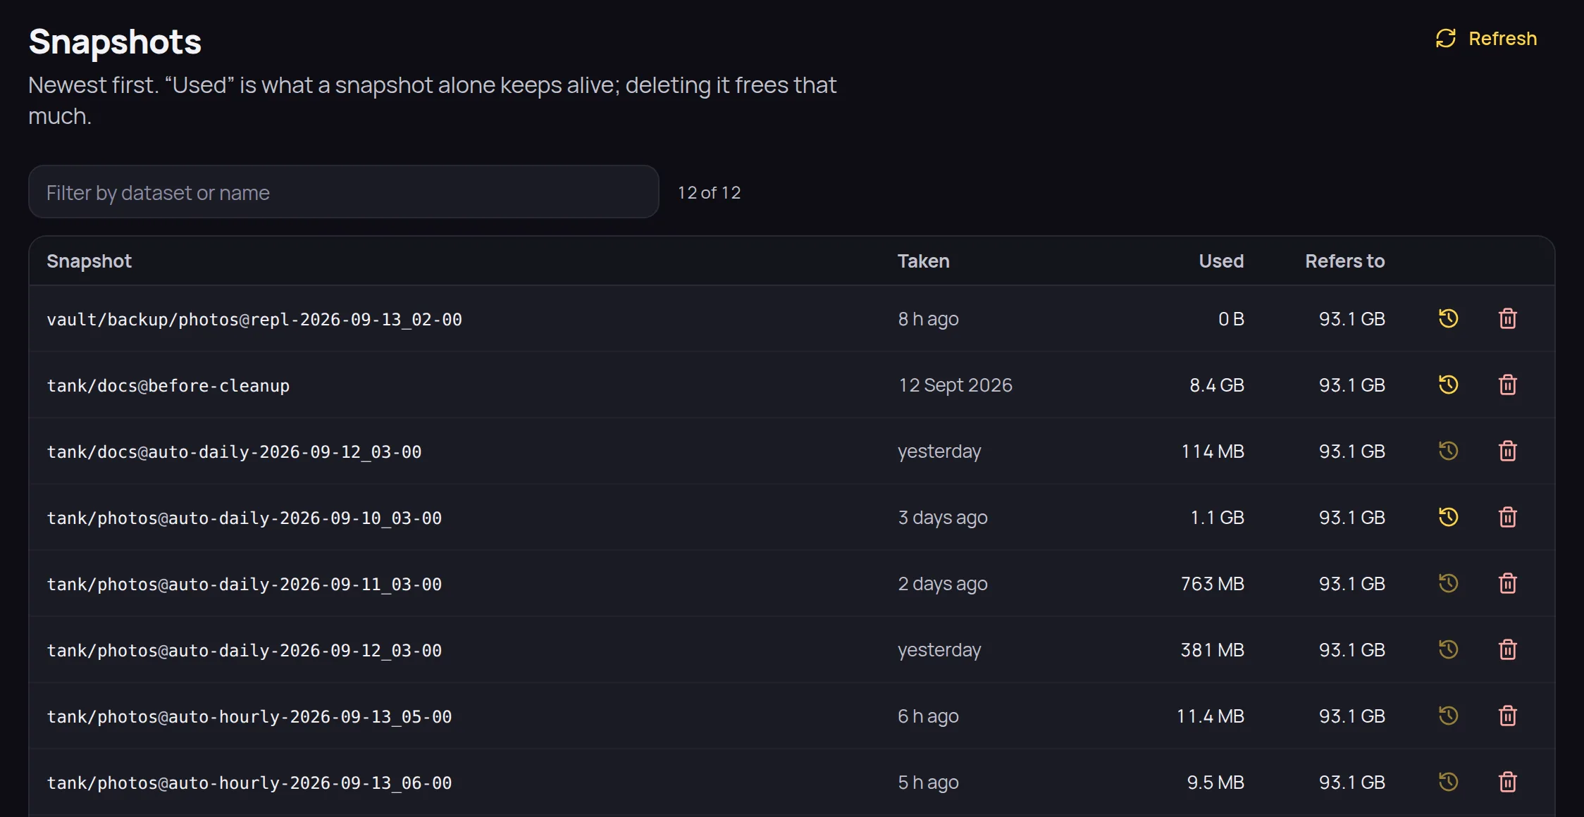The image size is (1584, 817).
Task: Delete tank/photos@auto-daily-2026-09-11_03-00 snapshot
Action: pos(1507,583)
